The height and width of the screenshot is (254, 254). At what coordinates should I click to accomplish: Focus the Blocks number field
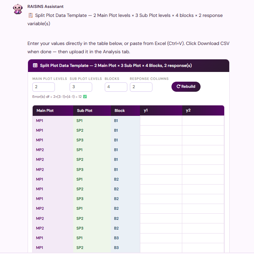coord(116,87)
